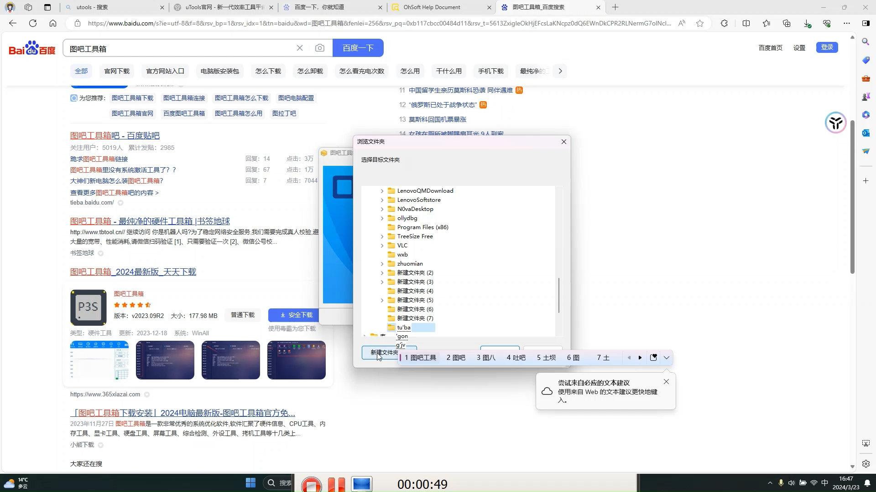Dismiss the Bing text suggestion popup
The height and width of the screenshot is (492, 876).
[x=666, y=382]
